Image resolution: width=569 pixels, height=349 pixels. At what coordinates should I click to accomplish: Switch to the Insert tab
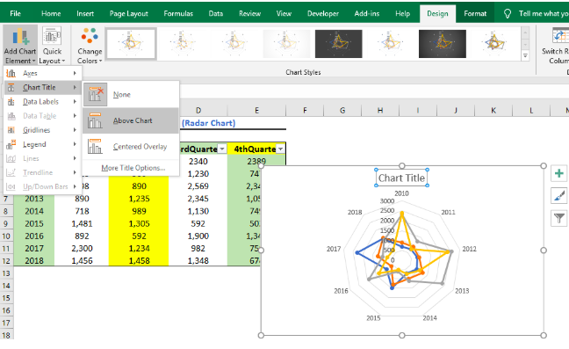[85, 14]
